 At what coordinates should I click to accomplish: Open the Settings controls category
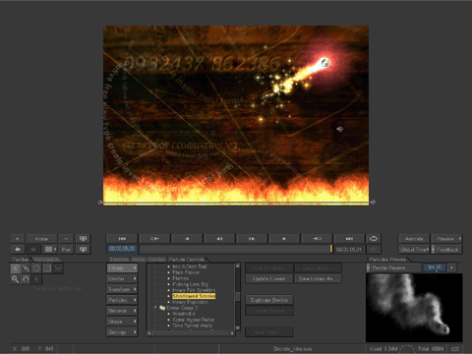tap(122, 332)
